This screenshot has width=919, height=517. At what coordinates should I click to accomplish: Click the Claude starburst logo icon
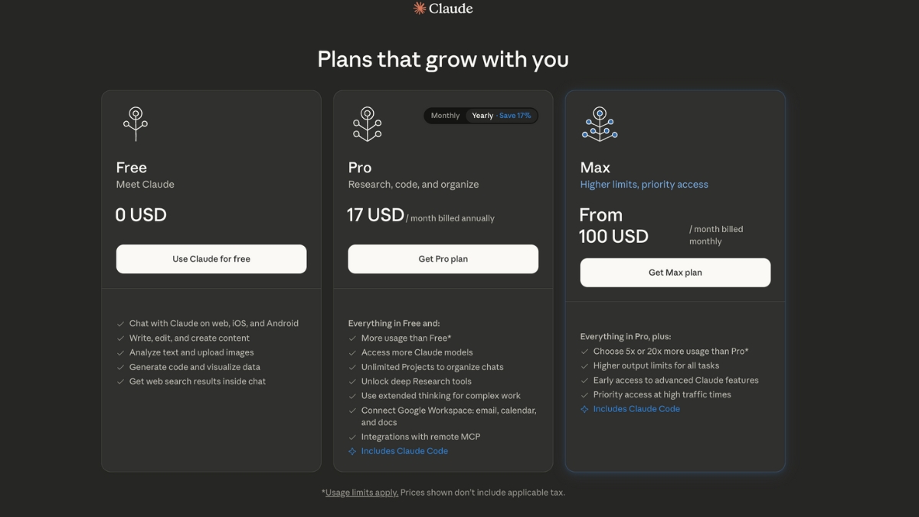(x=419, y=8)
